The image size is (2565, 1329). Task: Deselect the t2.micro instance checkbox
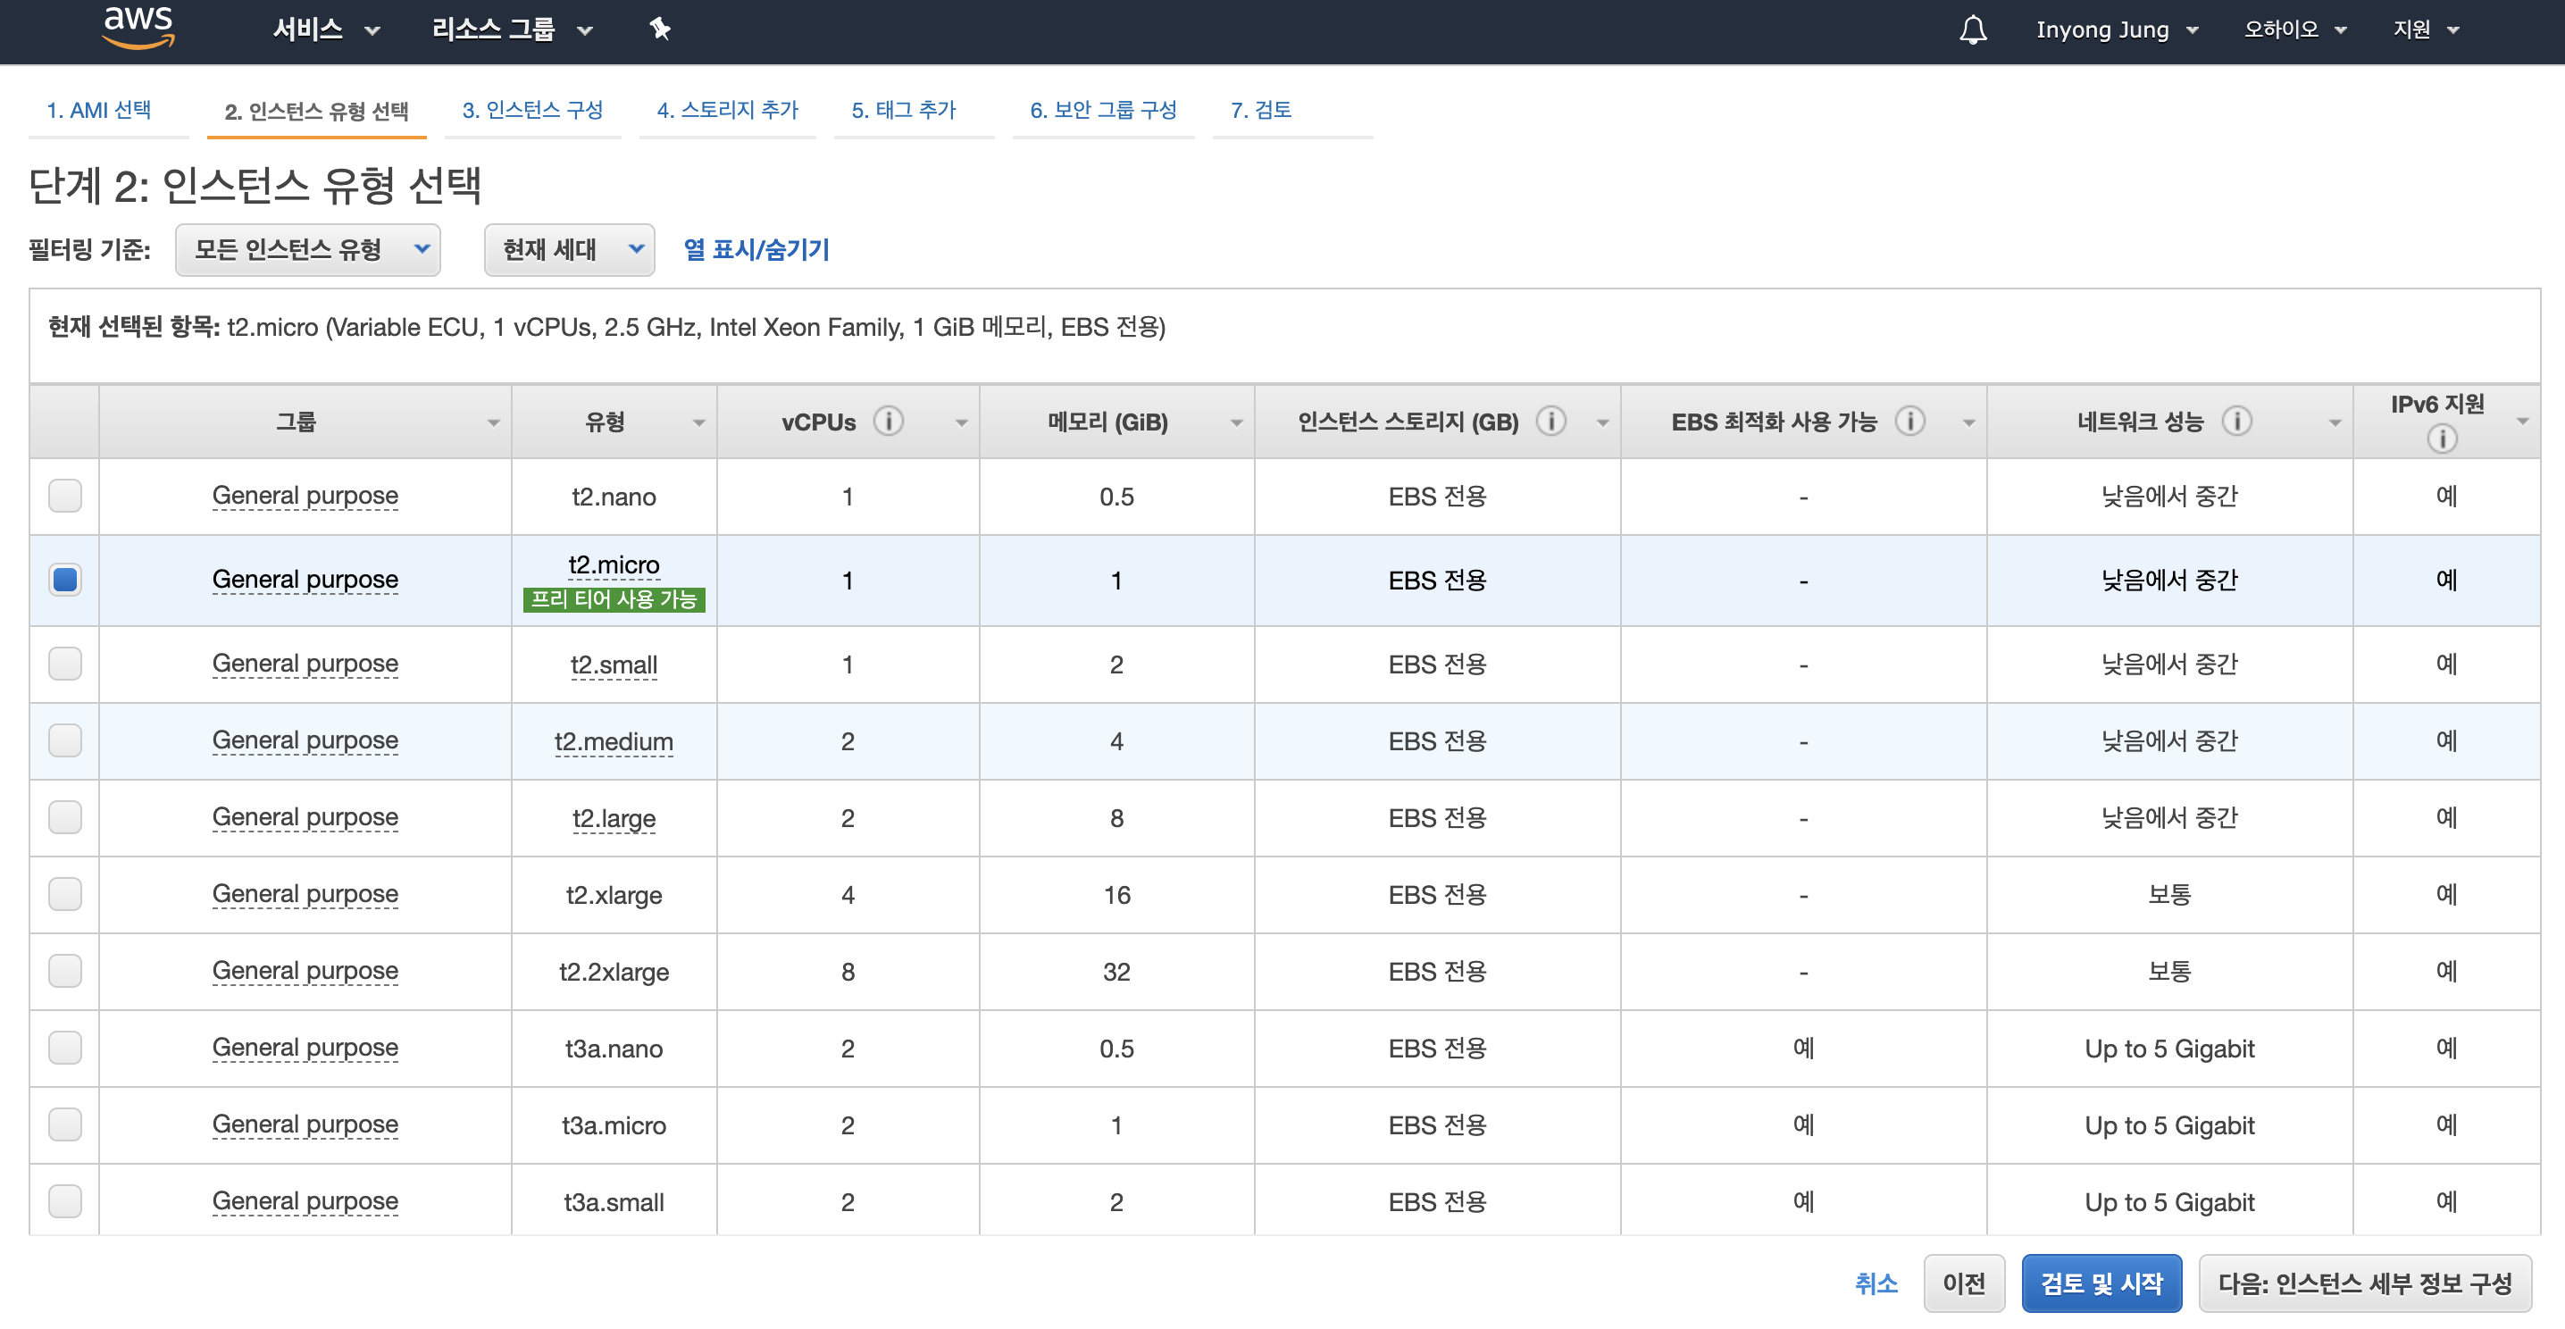click(66, 580)
